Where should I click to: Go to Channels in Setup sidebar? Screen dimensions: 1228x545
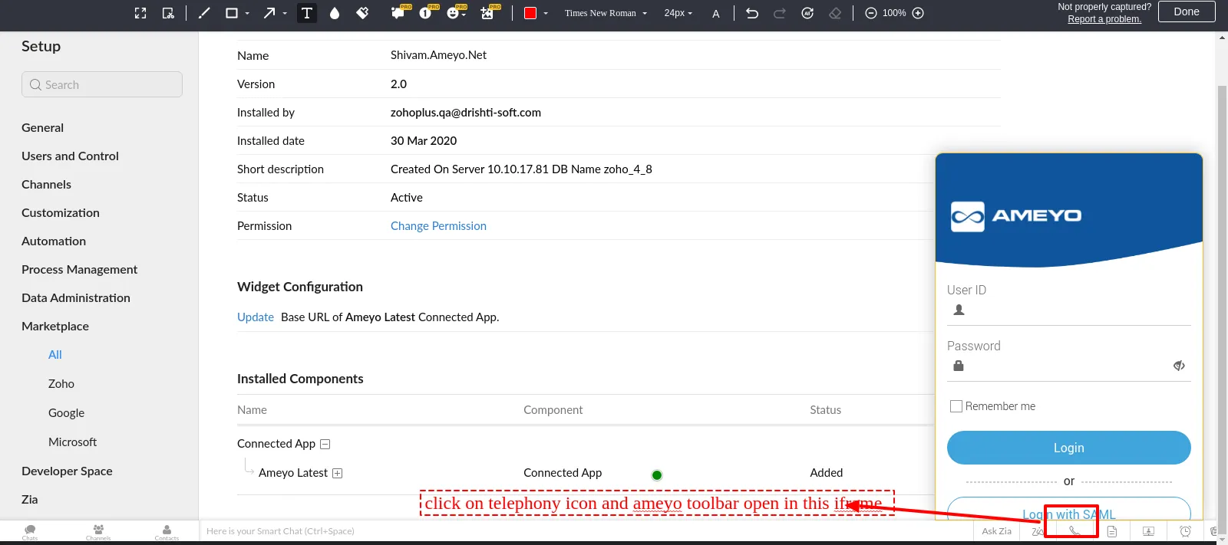tap(46, 185)
